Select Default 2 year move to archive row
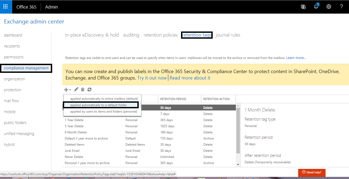 pos(149,138)
